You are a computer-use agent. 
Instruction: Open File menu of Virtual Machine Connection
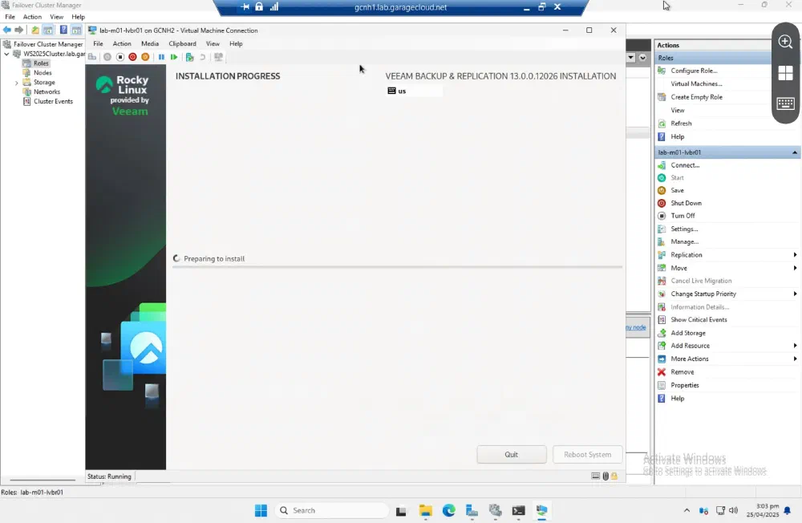click(98, 43)
